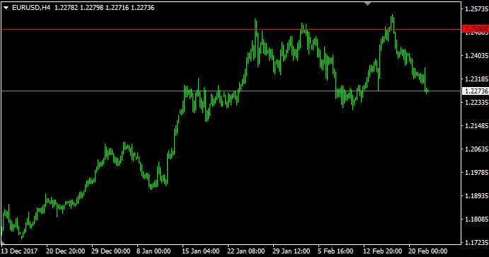Click the 29 Dec 00:00 time label
Screen dimensions: 489x257
111,251
